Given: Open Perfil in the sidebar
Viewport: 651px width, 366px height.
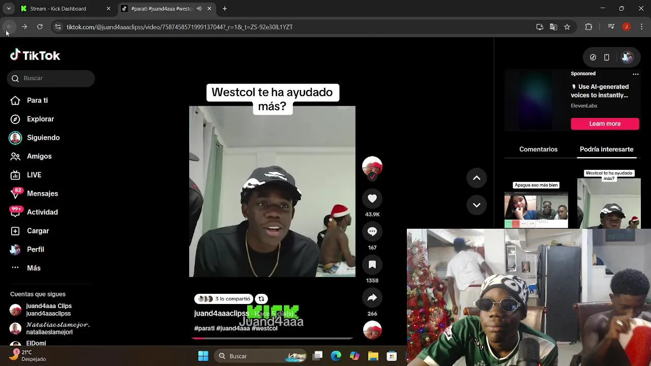Looking at the screenshot, I should point(27,250).
